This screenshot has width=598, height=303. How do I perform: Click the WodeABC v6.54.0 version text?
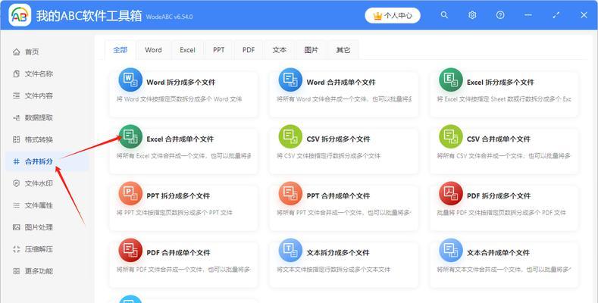169,17
